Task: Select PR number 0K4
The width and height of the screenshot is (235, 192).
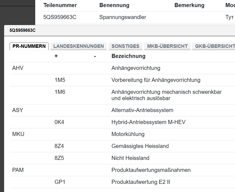Action: point(59,122)
